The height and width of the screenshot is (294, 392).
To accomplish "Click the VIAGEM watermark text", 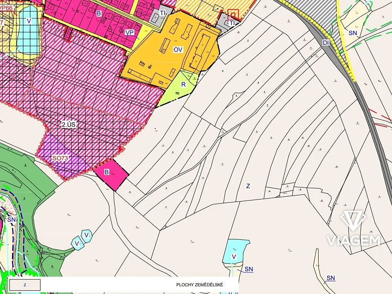I will [x=354, y=241].
